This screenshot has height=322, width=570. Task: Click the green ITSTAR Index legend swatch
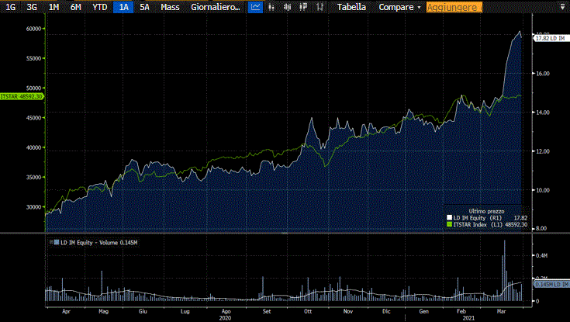coord(448,225)
